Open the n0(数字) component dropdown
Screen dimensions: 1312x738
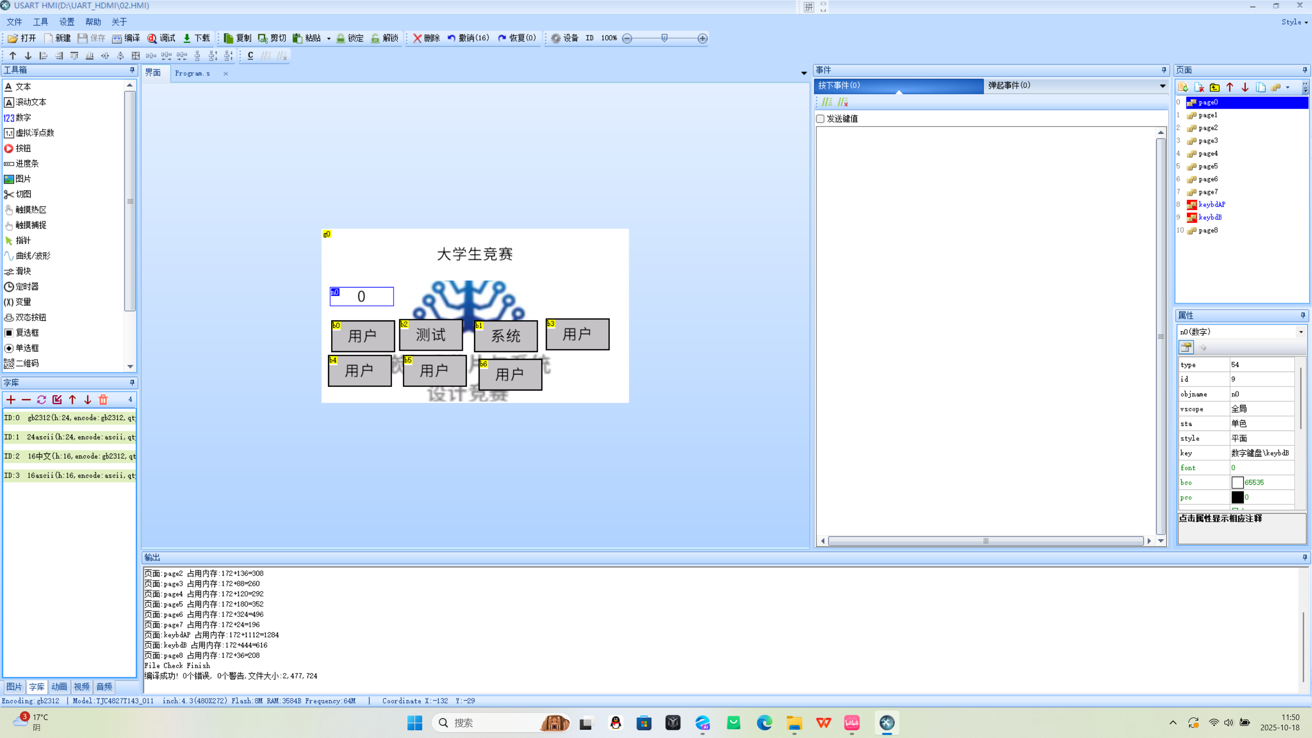click(1301, 332)
